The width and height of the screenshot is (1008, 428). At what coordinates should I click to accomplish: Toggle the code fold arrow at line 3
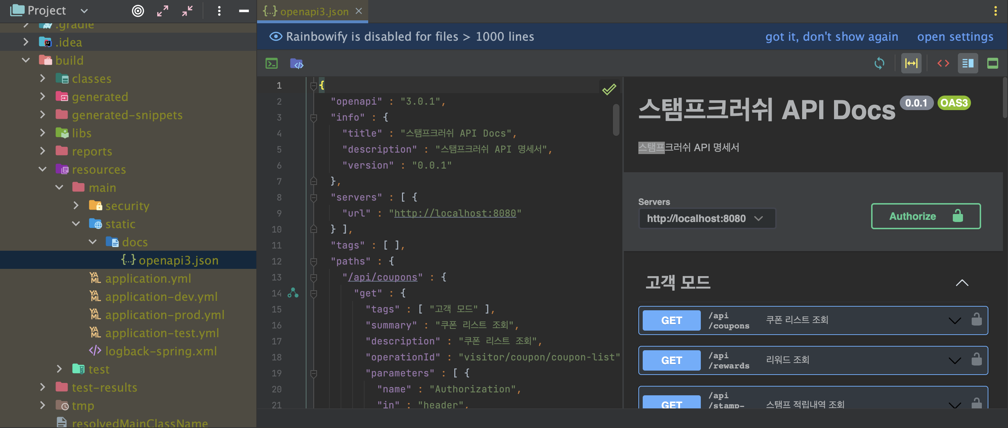click(313, 117)
